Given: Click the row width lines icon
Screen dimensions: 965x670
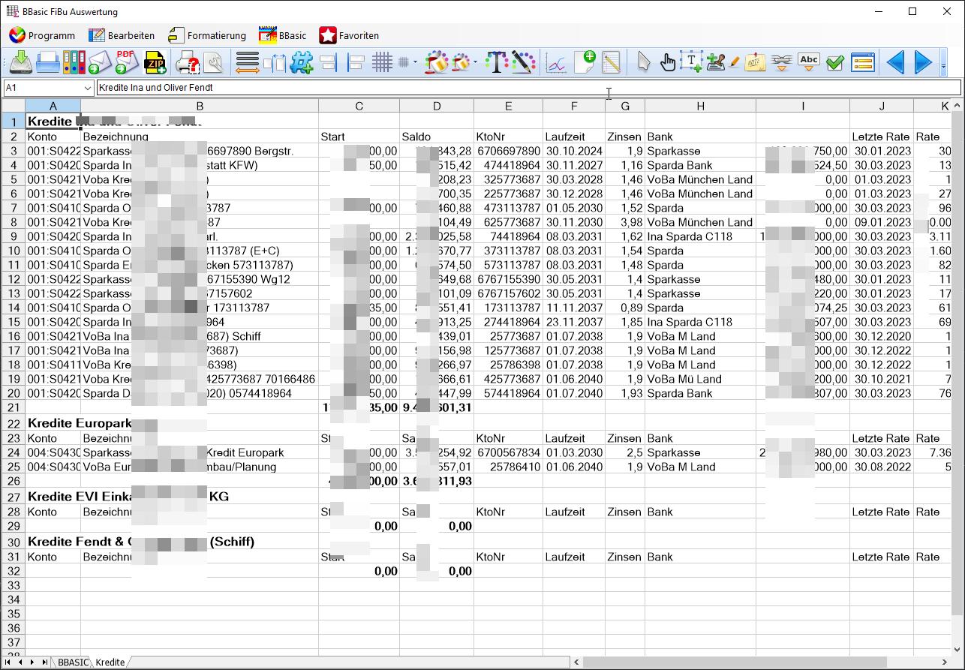Looking at the screenshot, I should pyautogui.click(x=247, y=63).
